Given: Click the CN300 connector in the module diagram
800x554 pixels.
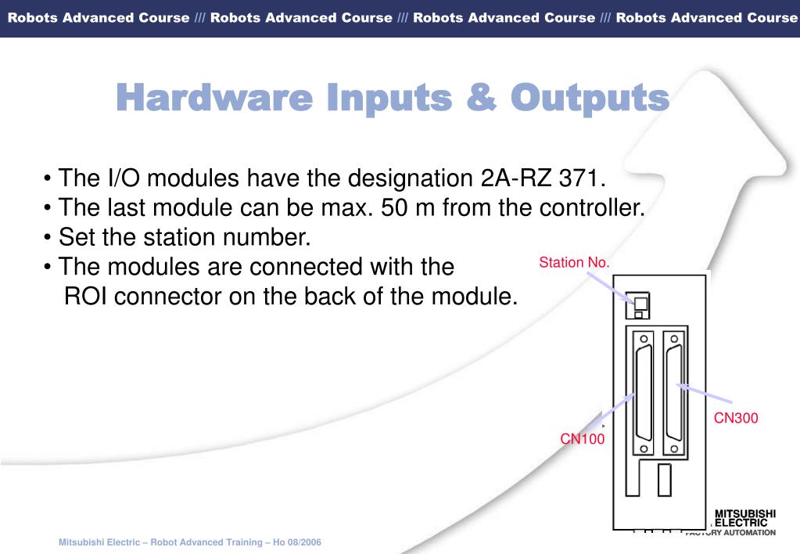Looking at the screenshot, I should click(x=674, y=393).
